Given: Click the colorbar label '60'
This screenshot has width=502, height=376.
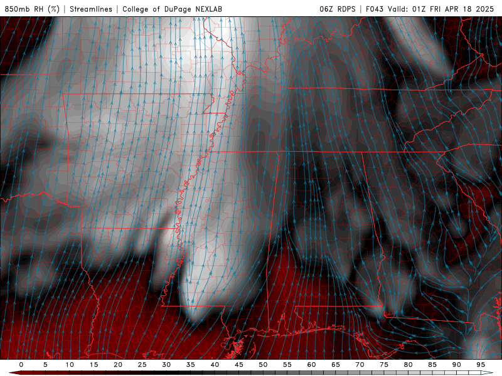Looking at the screenshot, I should (x=311, y=365).
